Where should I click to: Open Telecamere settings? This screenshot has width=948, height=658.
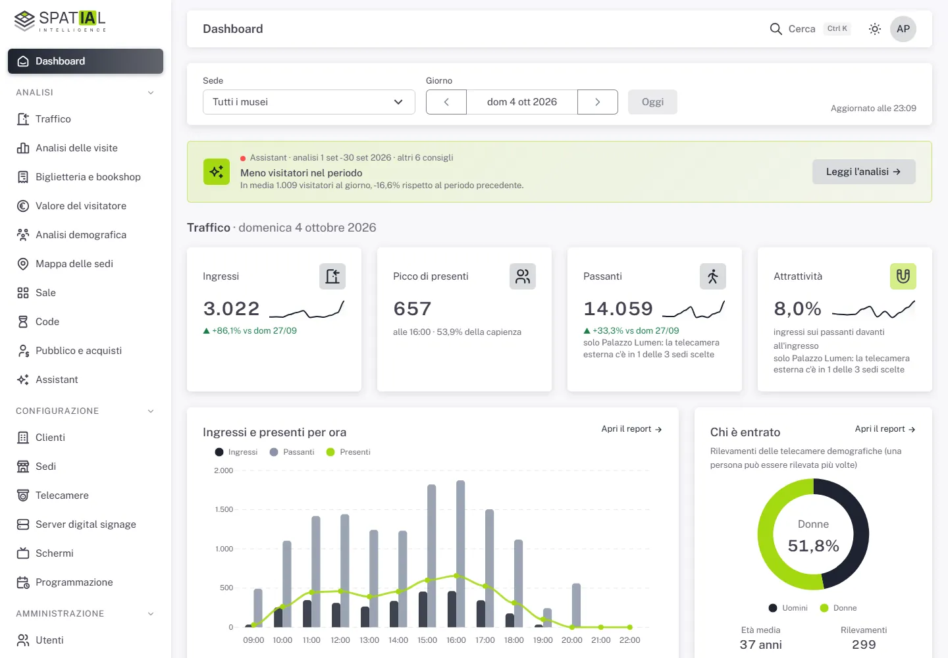pyautogui.click(x=86, y=495)
